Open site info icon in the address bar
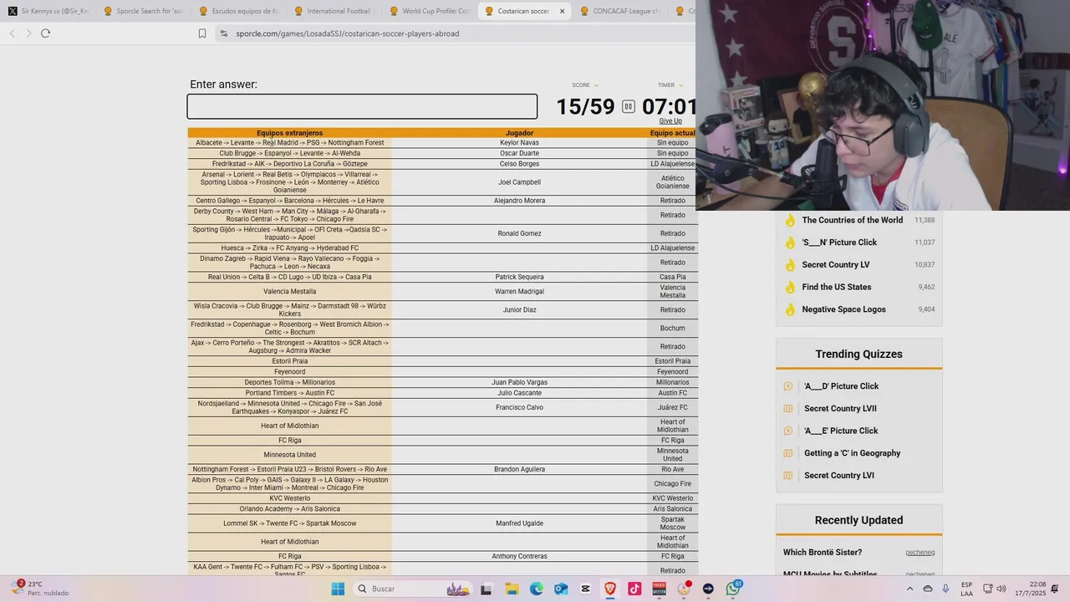The height and width of the screenshot is (602, 1070). click(223, 33)
